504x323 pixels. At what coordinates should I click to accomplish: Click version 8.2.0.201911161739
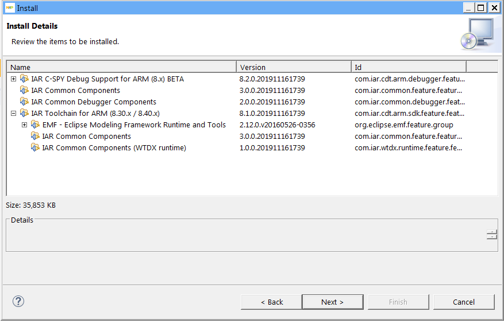click(272, 79)
